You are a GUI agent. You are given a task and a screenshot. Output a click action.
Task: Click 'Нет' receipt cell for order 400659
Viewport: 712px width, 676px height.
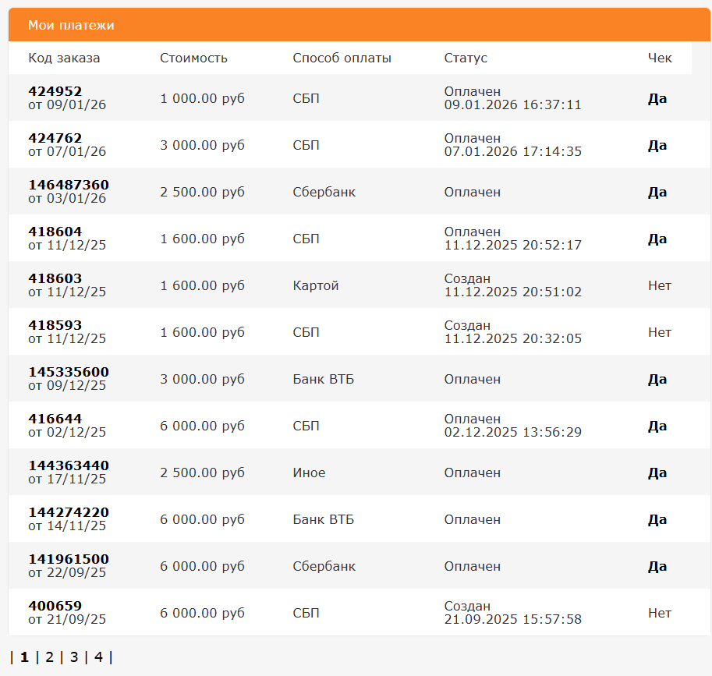tap(660, 614)
